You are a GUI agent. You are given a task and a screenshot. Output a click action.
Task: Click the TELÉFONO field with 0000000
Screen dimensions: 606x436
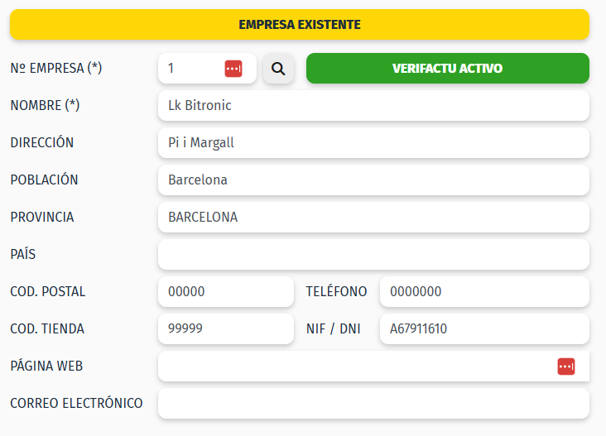pos(483,291)
